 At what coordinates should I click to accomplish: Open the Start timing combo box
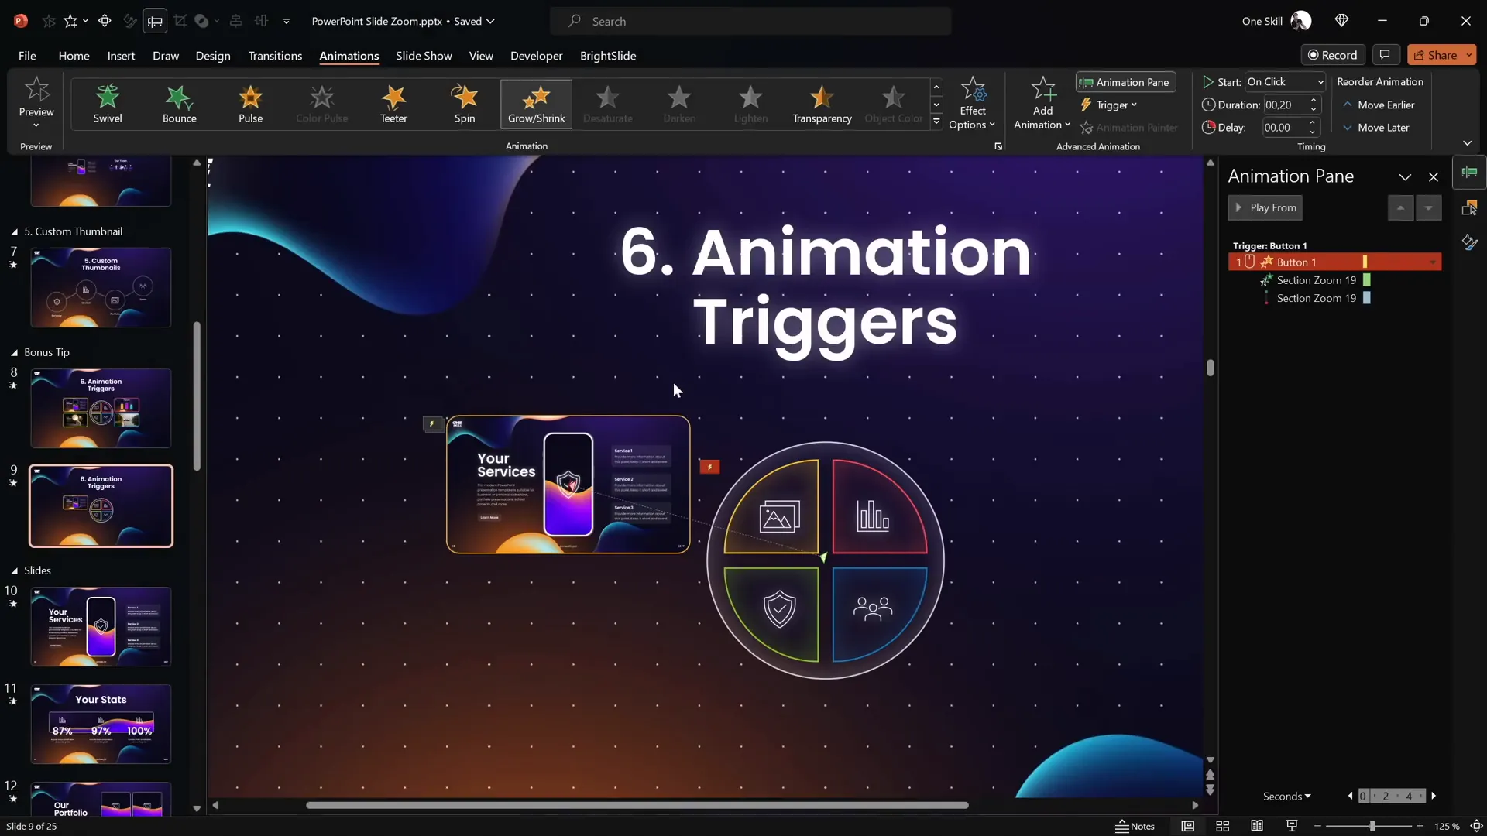(1285, 81)
